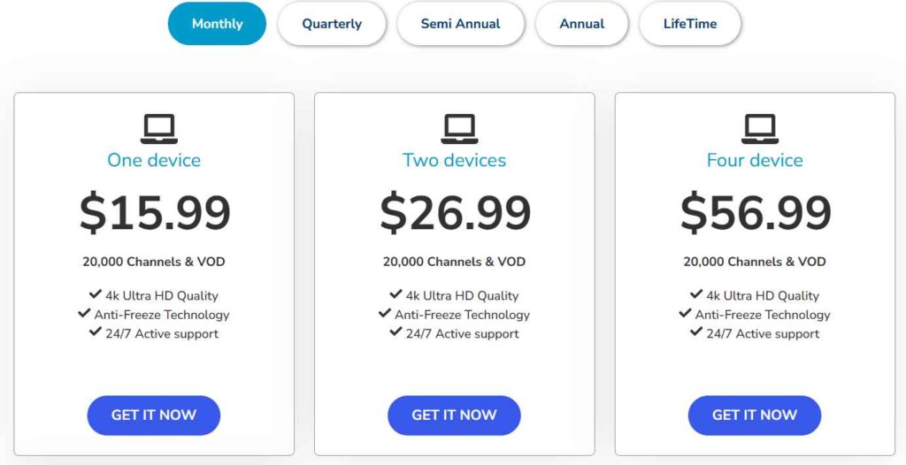Click the checkmark beside 4k Ultra HD in One device plan
The image size is (906, 465).
coord(96,295)
